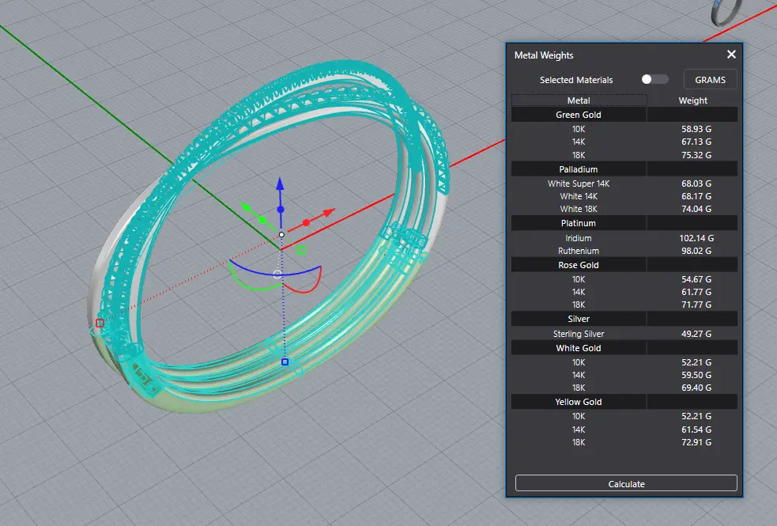Screen dimensions: 777x526
Task: Select the blue square scale handle
Action: click(285, 362)
